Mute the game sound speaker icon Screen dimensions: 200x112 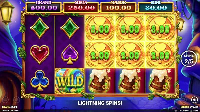point(194,100)
